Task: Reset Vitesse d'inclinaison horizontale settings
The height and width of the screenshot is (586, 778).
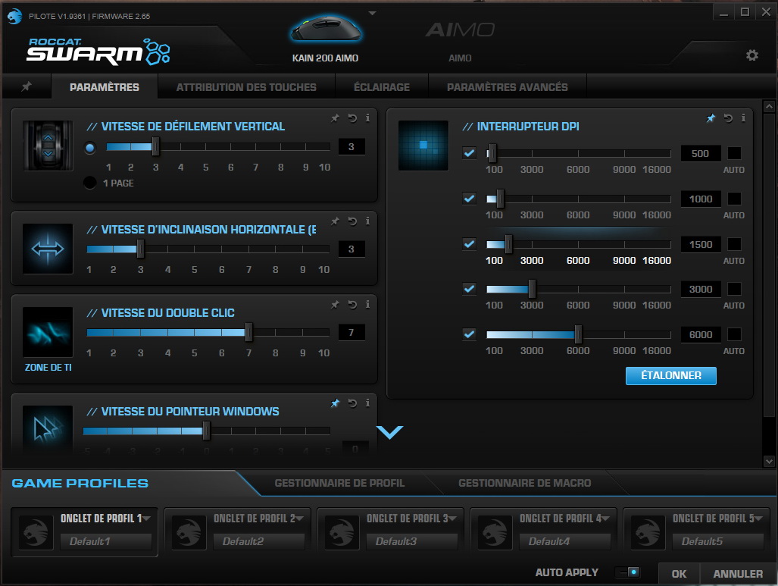Action: pos(352,221)
